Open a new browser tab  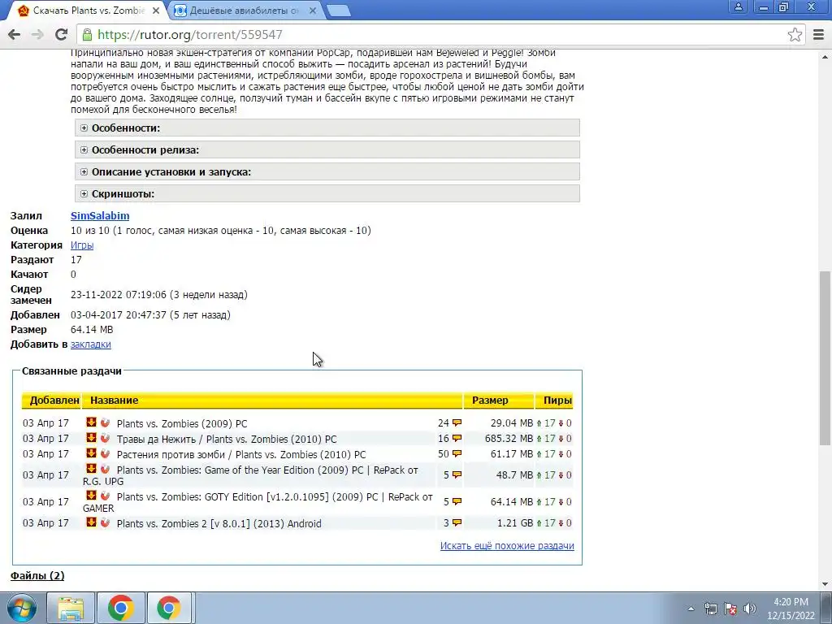pos(338,11)
